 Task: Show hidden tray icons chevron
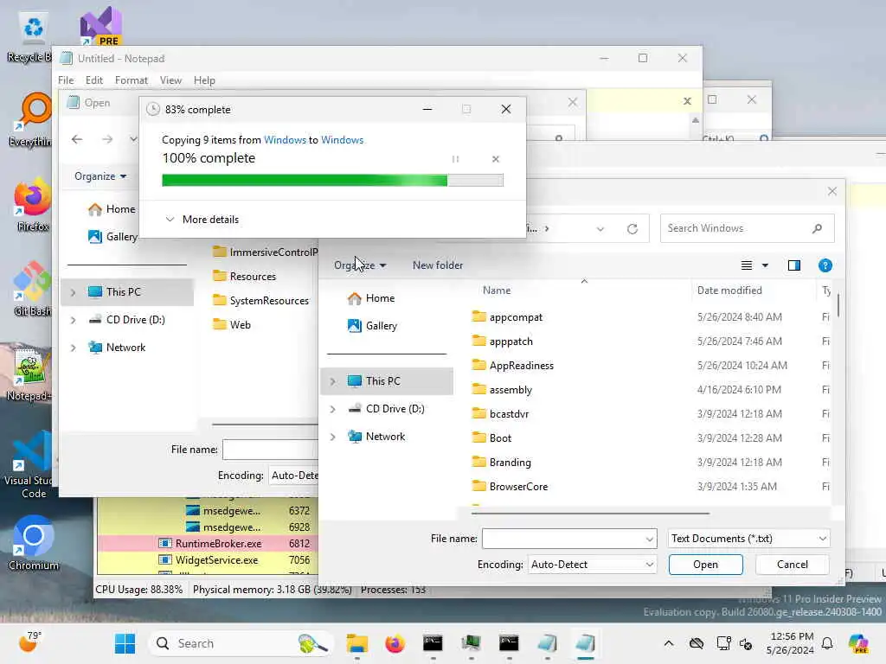[669, 643]
